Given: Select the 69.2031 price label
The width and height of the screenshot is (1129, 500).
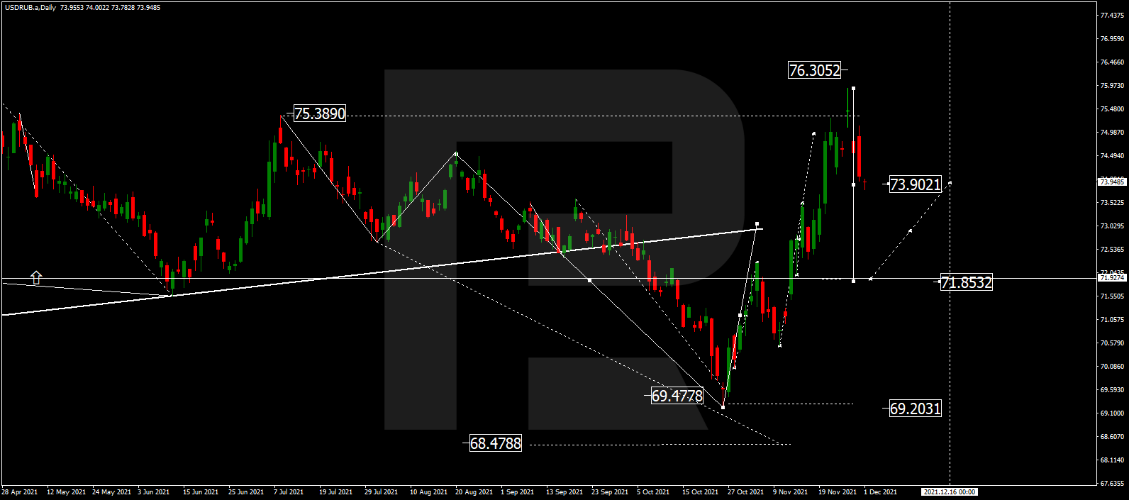Looking at the screenshot, I should tap(915, 409).
